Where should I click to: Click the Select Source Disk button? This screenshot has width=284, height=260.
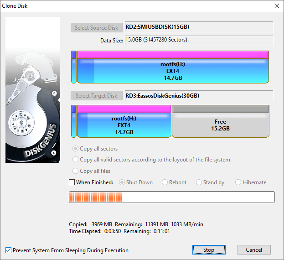coord(97,28)
